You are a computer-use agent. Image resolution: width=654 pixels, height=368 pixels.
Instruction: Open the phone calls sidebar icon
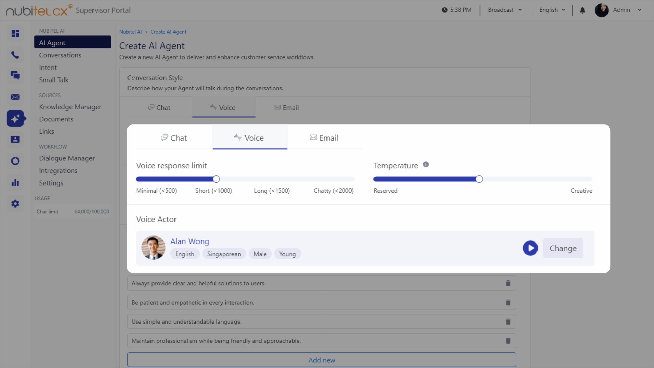point(15,55)
